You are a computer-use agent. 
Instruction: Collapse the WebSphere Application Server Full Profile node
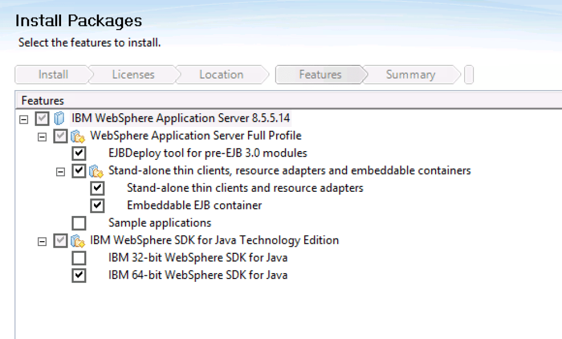pyautogui.click(x=42, y=136)
